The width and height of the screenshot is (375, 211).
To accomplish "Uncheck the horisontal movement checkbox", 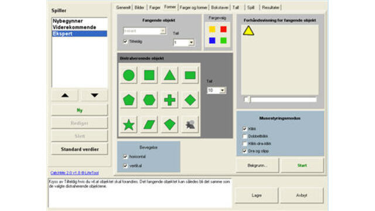I will [125, 156].
